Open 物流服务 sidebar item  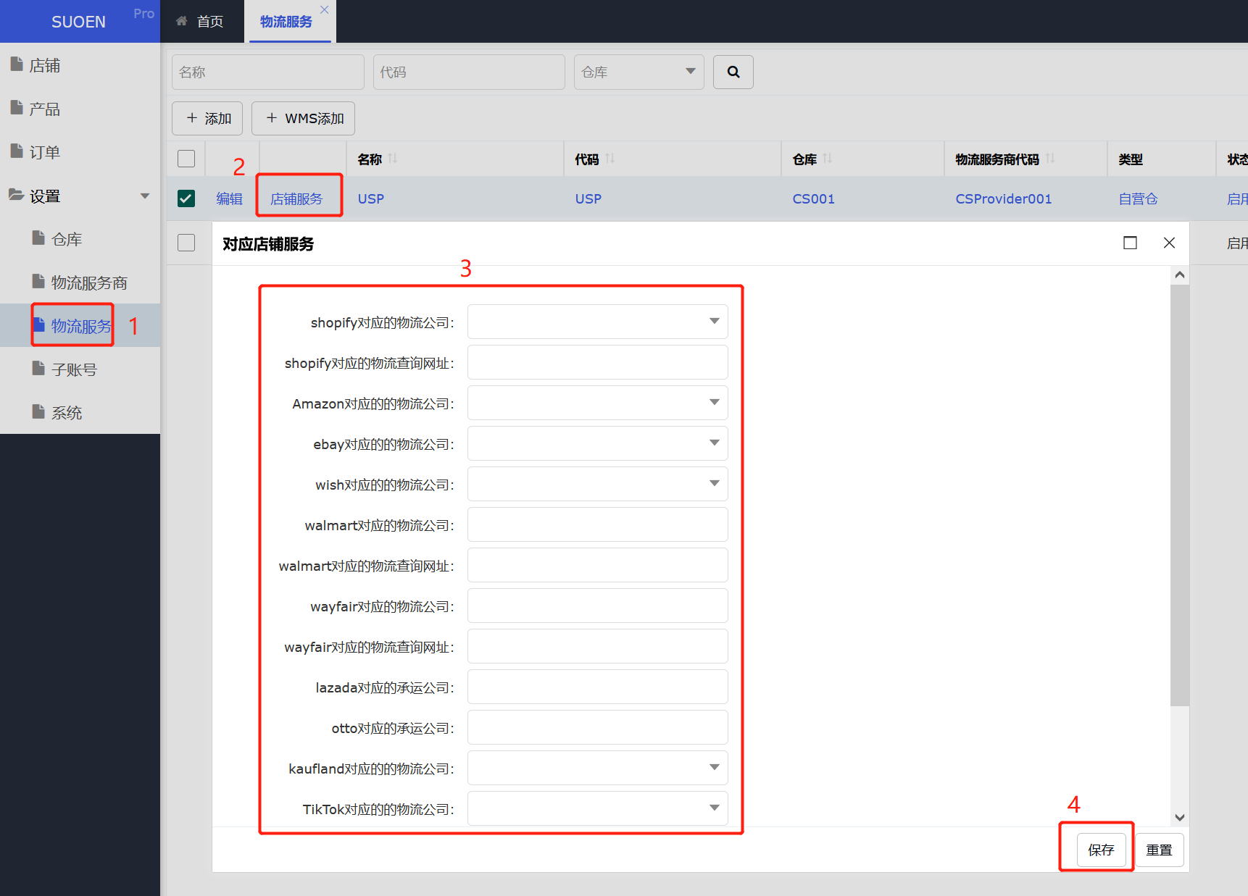[x=80, y=326]
